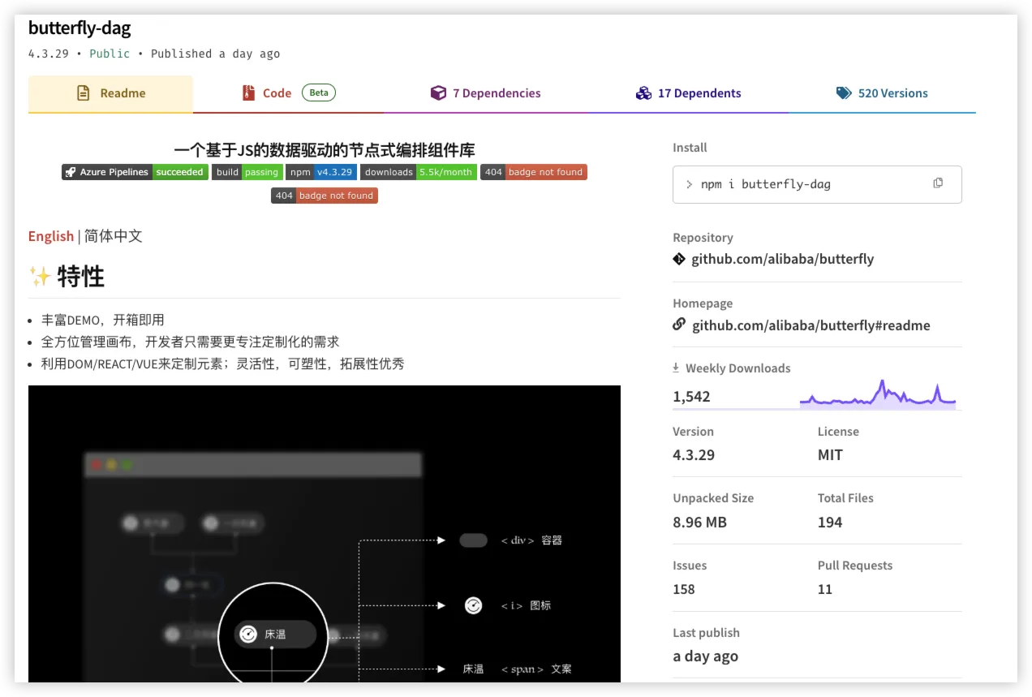Click the git icon beside repository link
The image size is (1032, 697).
[679, 259]
